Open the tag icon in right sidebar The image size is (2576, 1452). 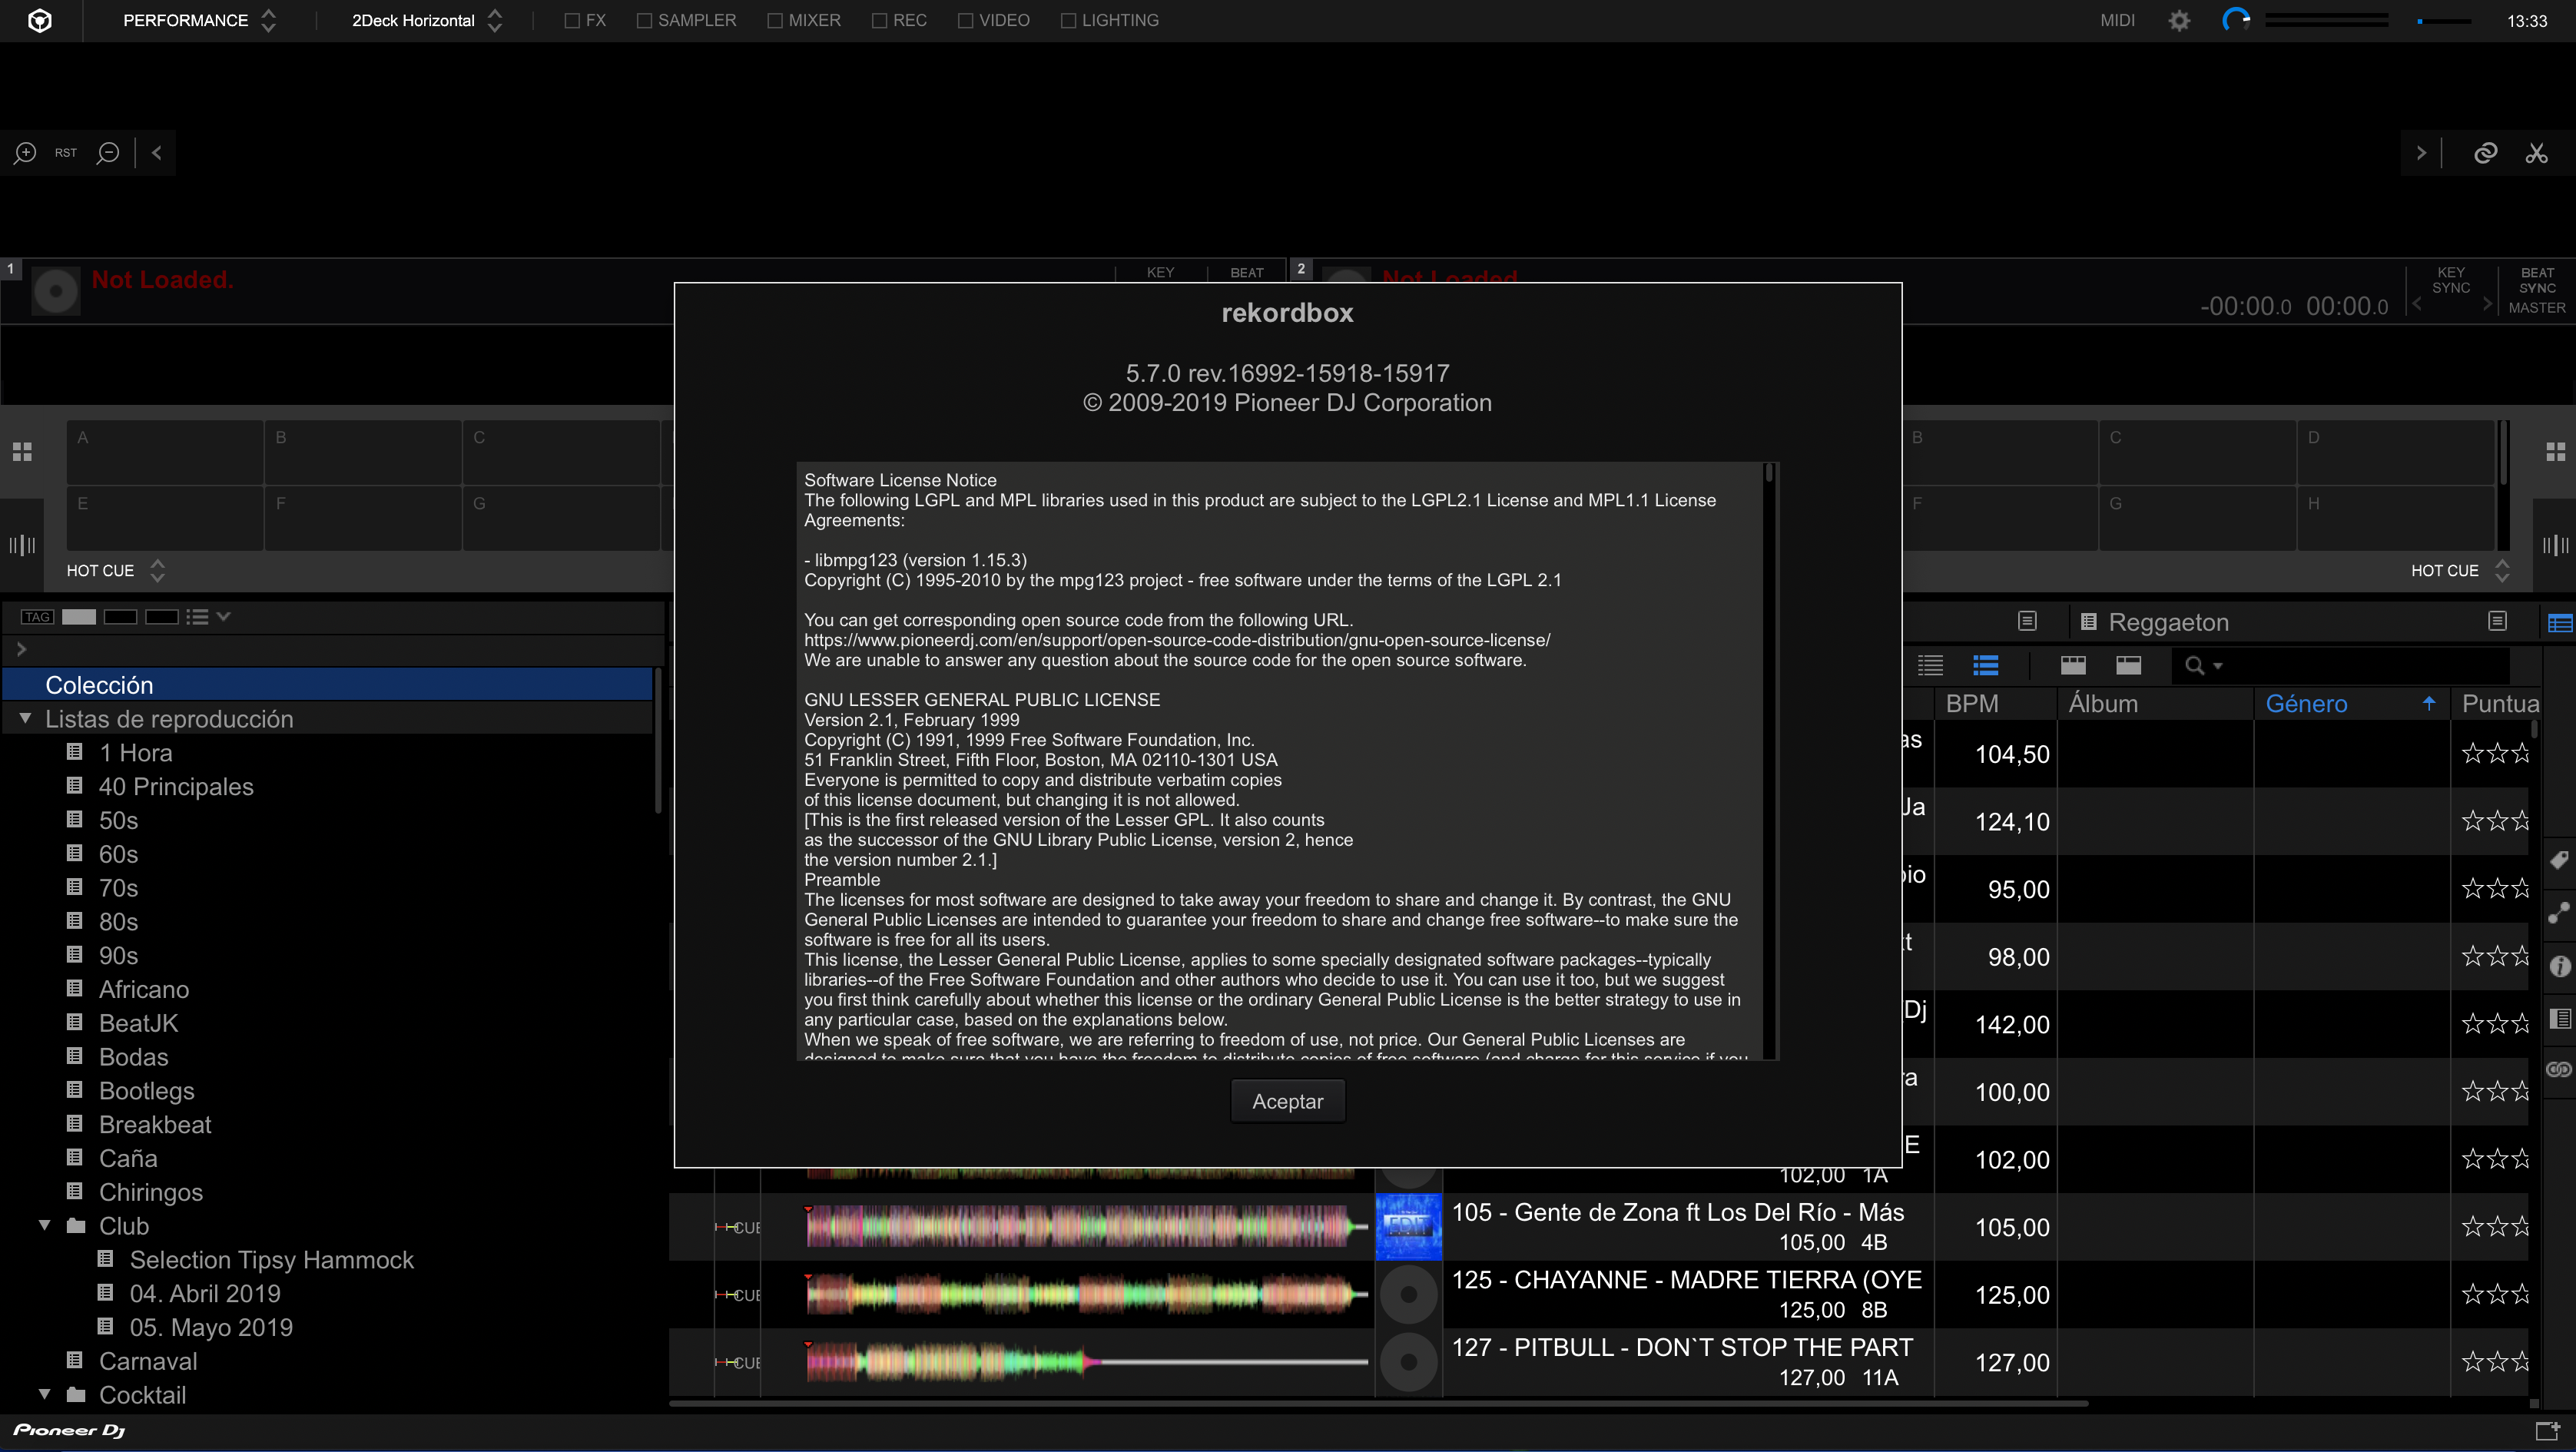point(2559,861)
